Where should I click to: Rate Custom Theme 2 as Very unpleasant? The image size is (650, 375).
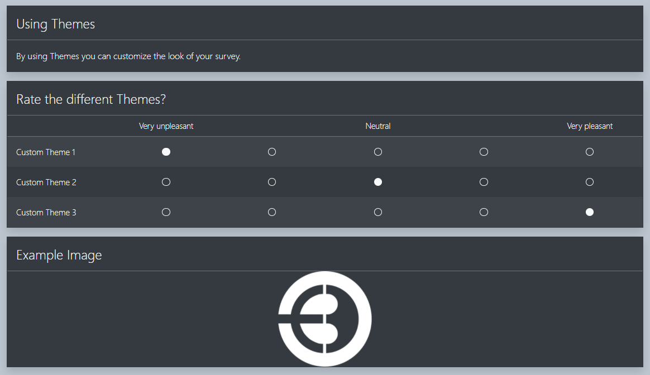coord(166,181)
